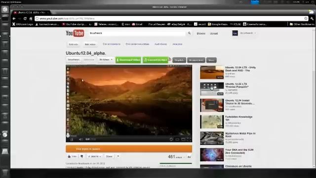Click the Share button

pos(109,156)
